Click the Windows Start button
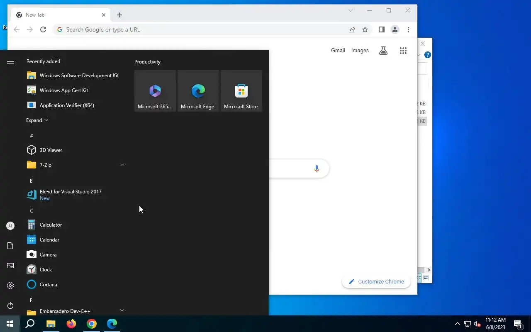 coord(10,324)
